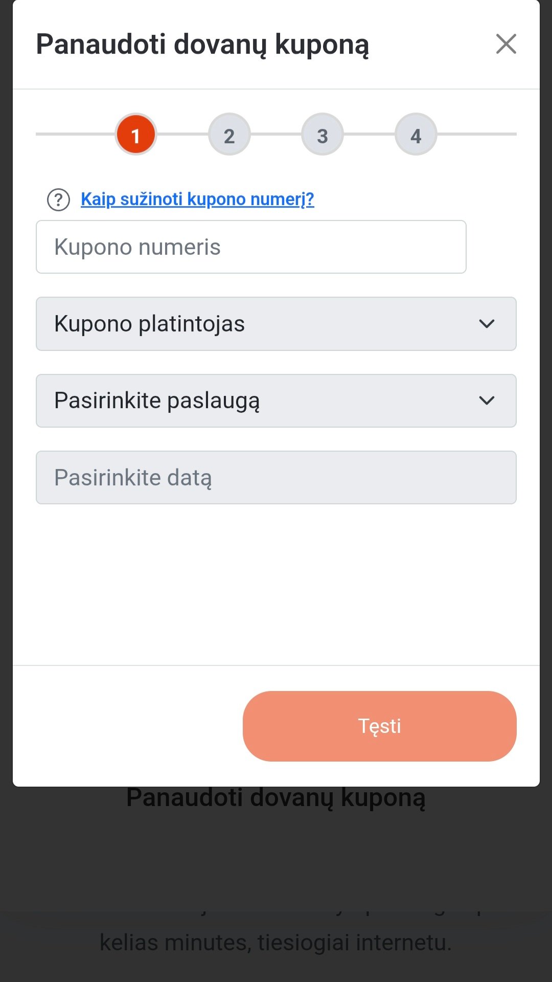Image resolution: width=552 pixels, height=982 pixels.
Task: Click the progress line before step 1
Action: coord(75,134)
